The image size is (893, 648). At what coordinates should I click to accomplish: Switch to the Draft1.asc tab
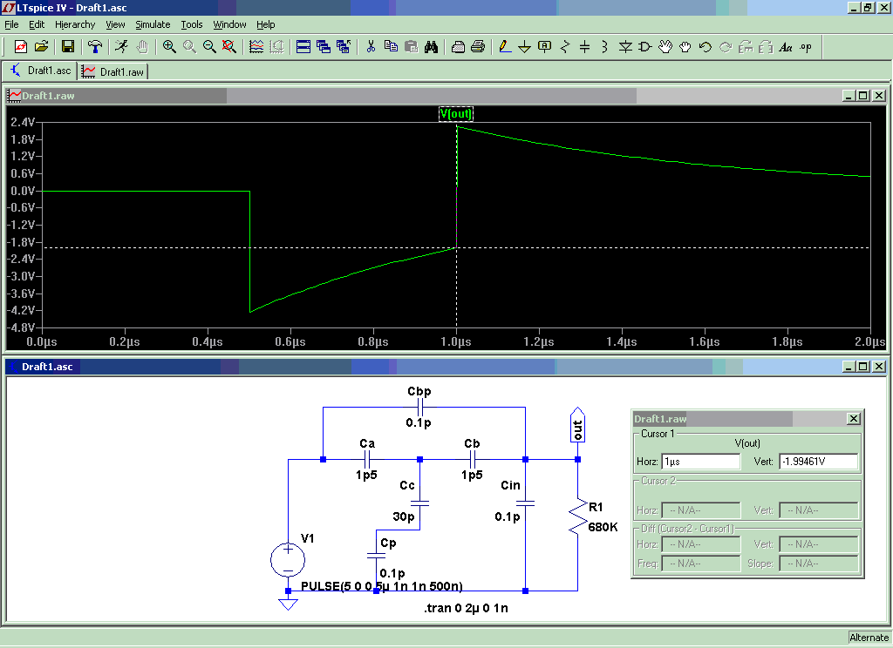coord(40,71)
